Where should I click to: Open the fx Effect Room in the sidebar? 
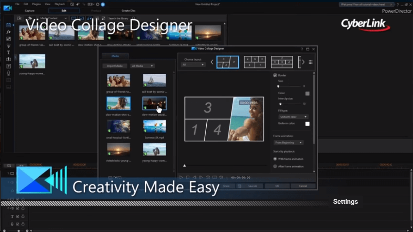8,32
